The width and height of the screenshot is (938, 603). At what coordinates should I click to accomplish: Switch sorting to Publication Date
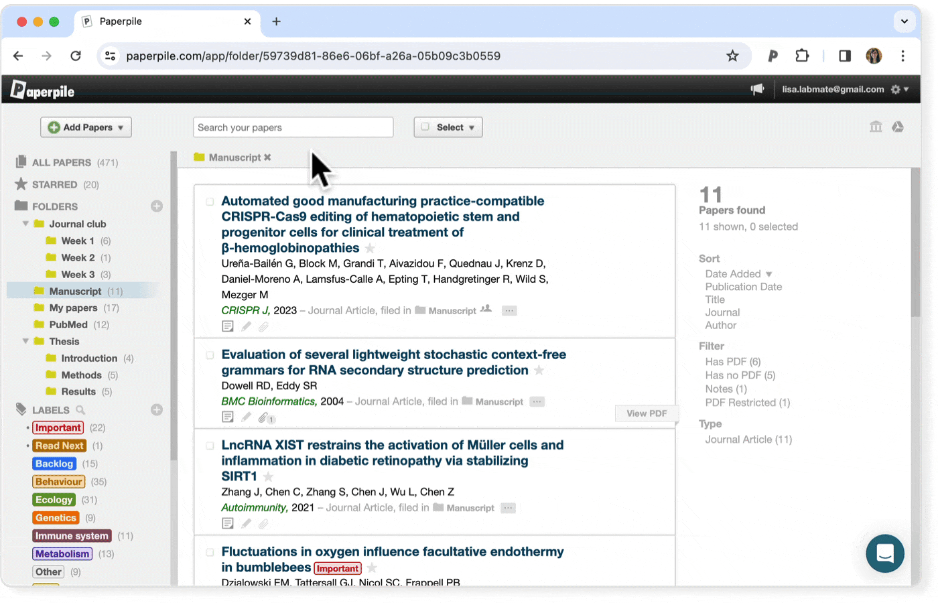[x=743, y=286]
